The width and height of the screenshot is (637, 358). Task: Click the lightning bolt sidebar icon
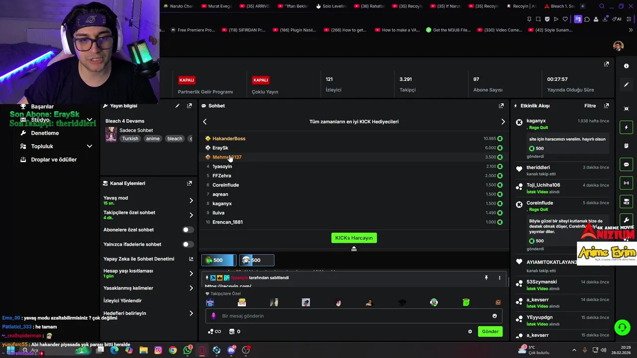(x=626, y=127)
